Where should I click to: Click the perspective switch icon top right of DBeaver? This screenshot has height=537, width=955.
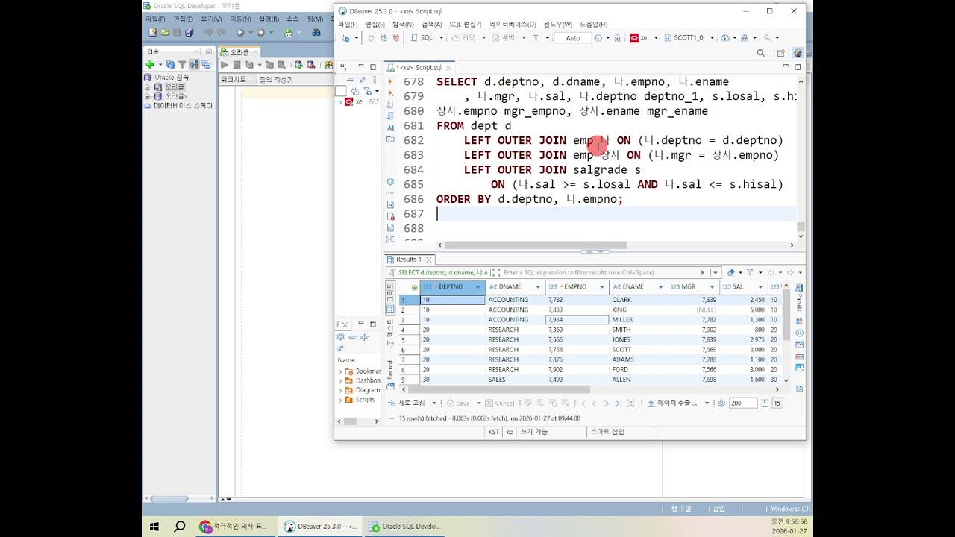780,53
